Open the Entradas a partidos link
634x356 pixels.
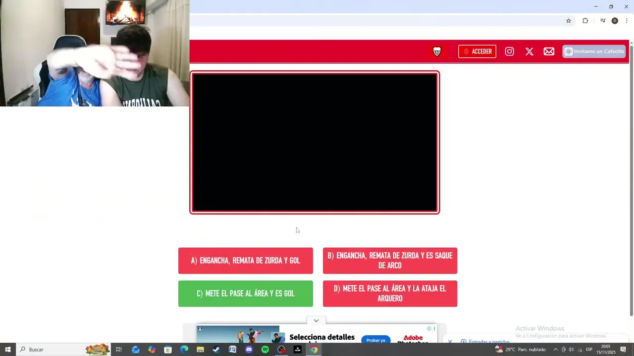click(489, 342)
